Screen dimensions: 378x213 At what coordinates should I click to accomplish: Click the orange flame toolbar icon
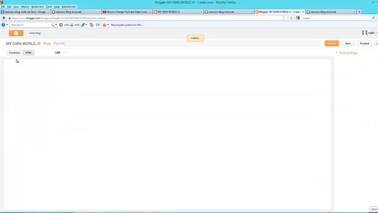point(105,25)
